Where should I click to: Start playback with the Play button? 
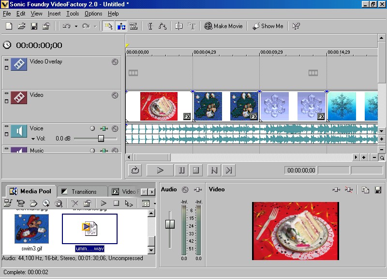click(x=160, y=170)
